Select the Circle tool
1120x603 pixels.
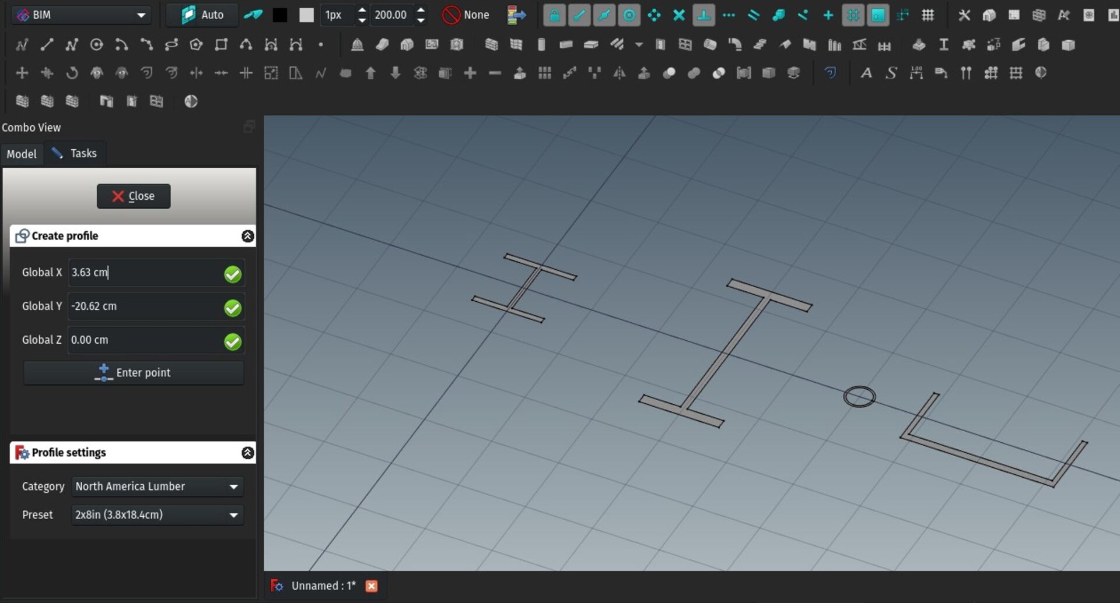(96, 44)
